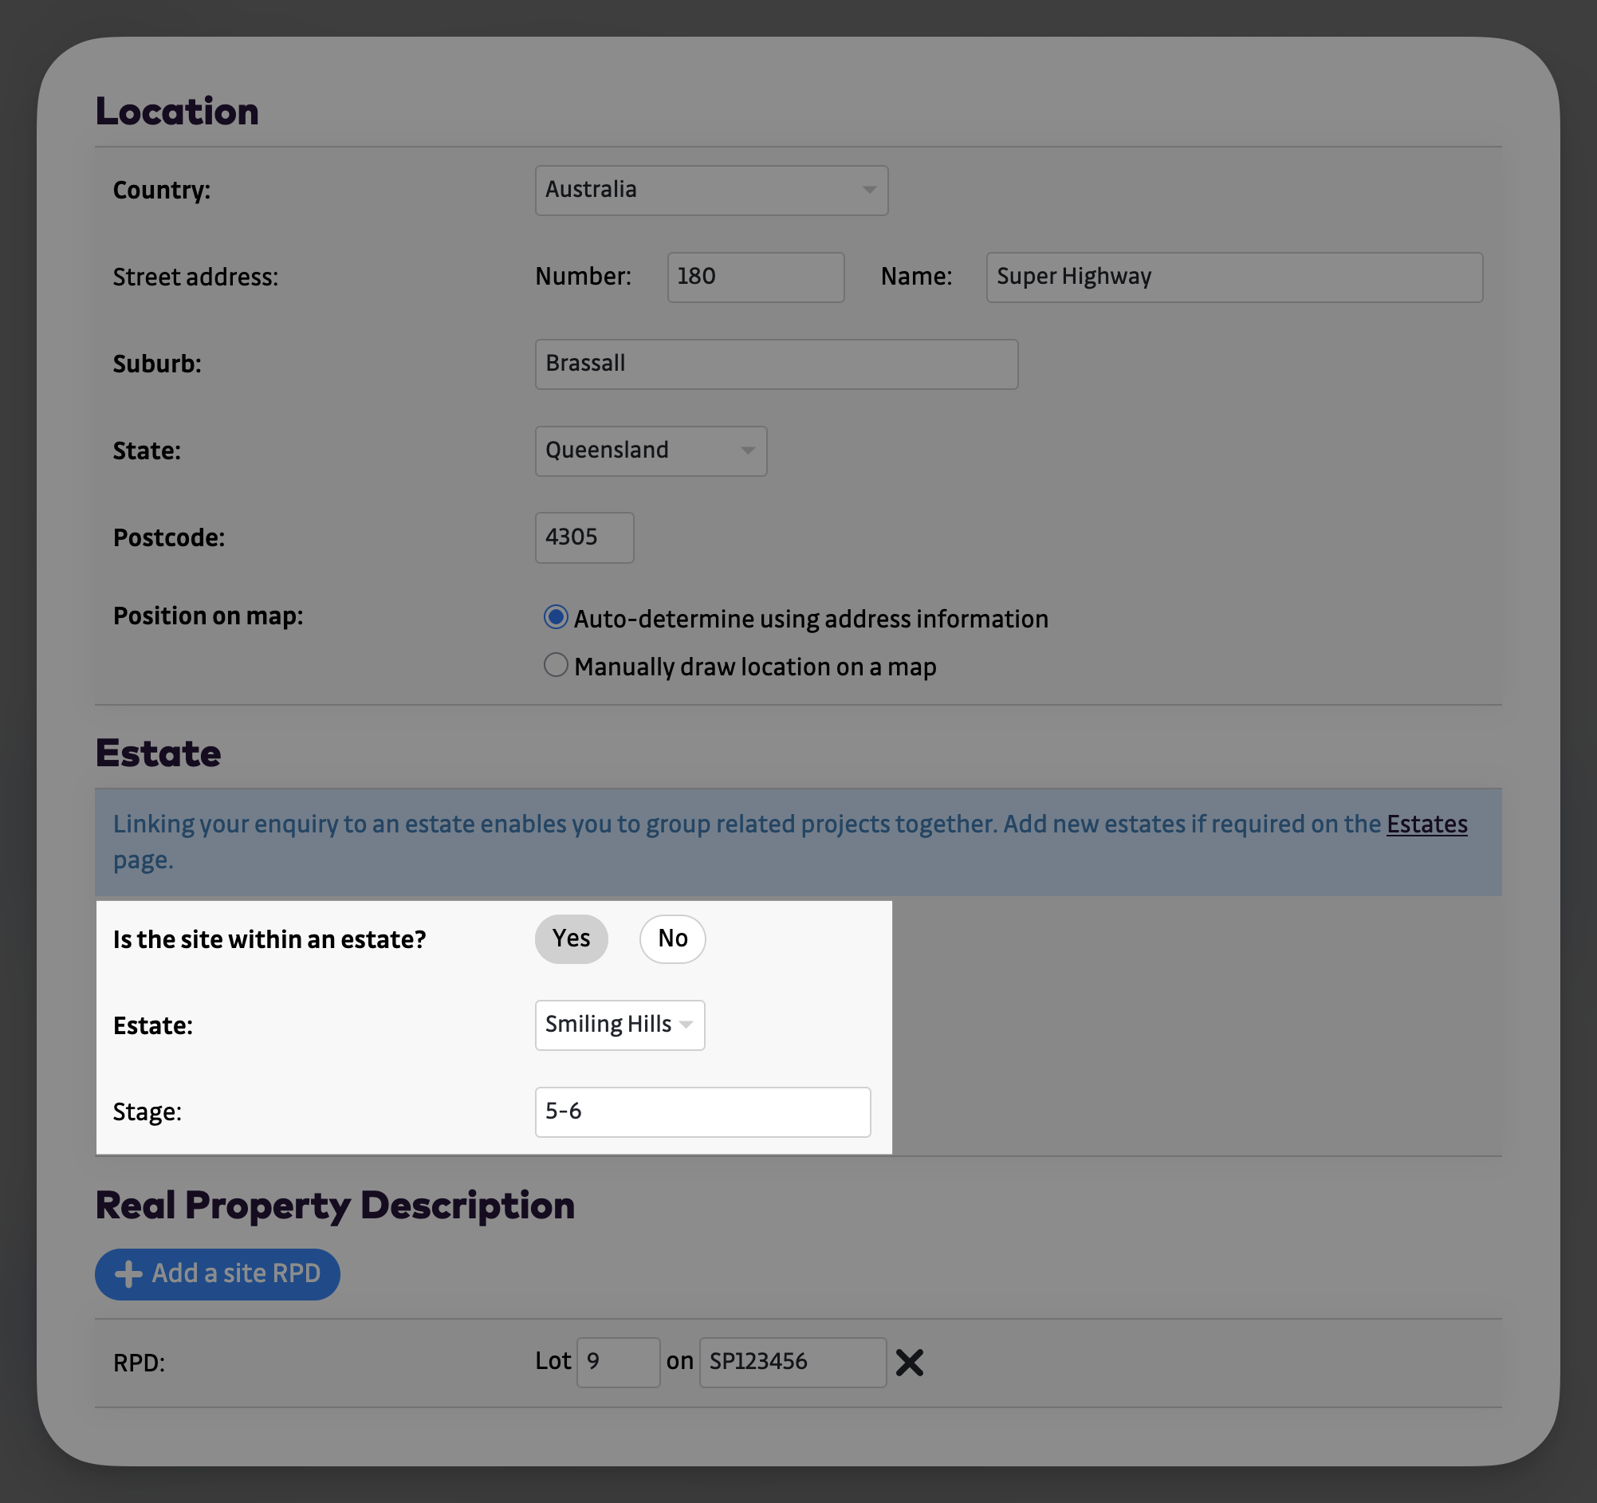
Task: Choose Yes for site within estate
Action: click(571, 938)
